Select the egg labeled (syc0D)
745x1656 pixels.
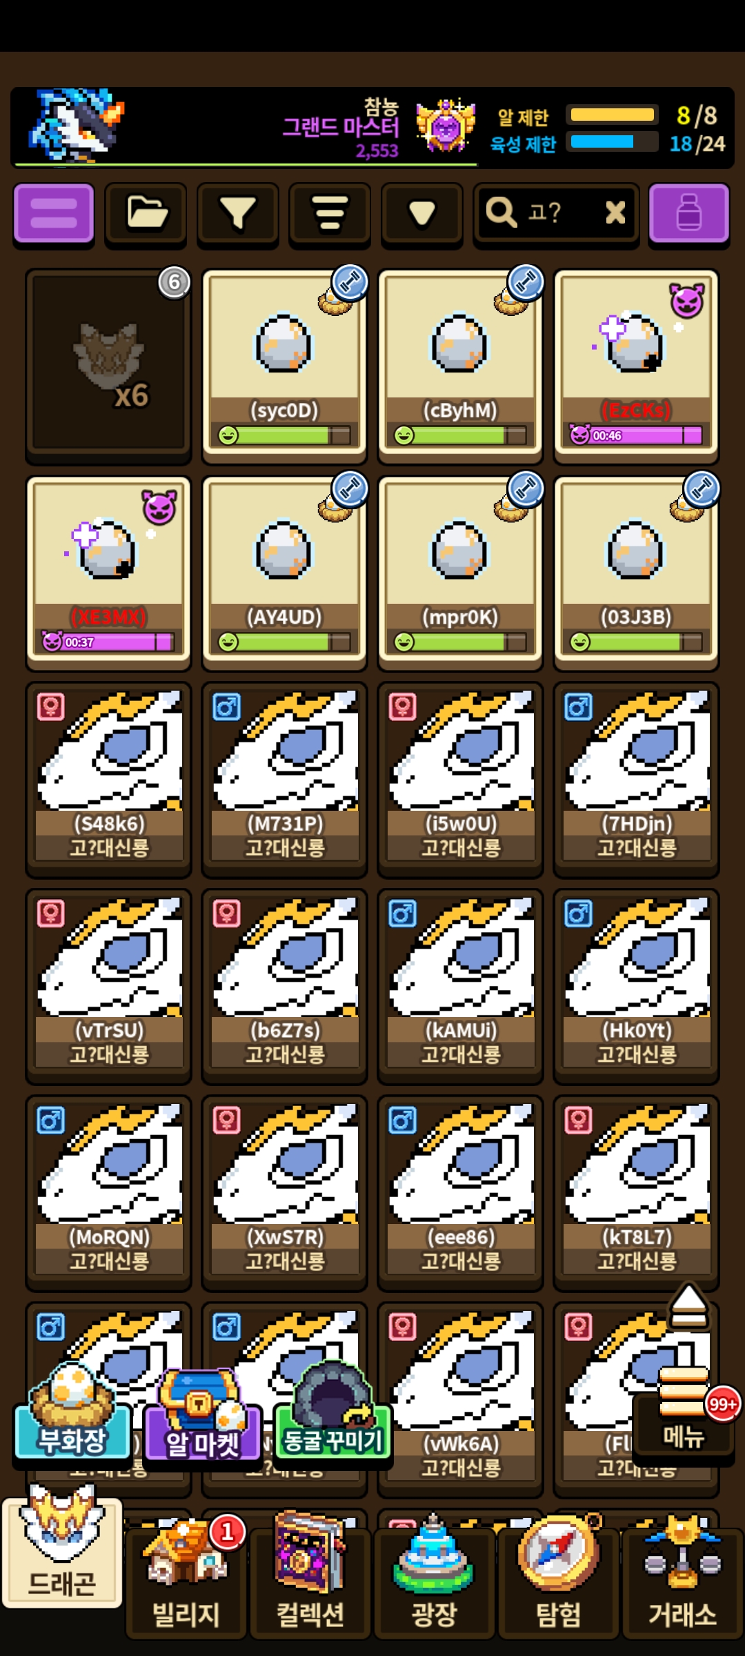coord(284,362)
